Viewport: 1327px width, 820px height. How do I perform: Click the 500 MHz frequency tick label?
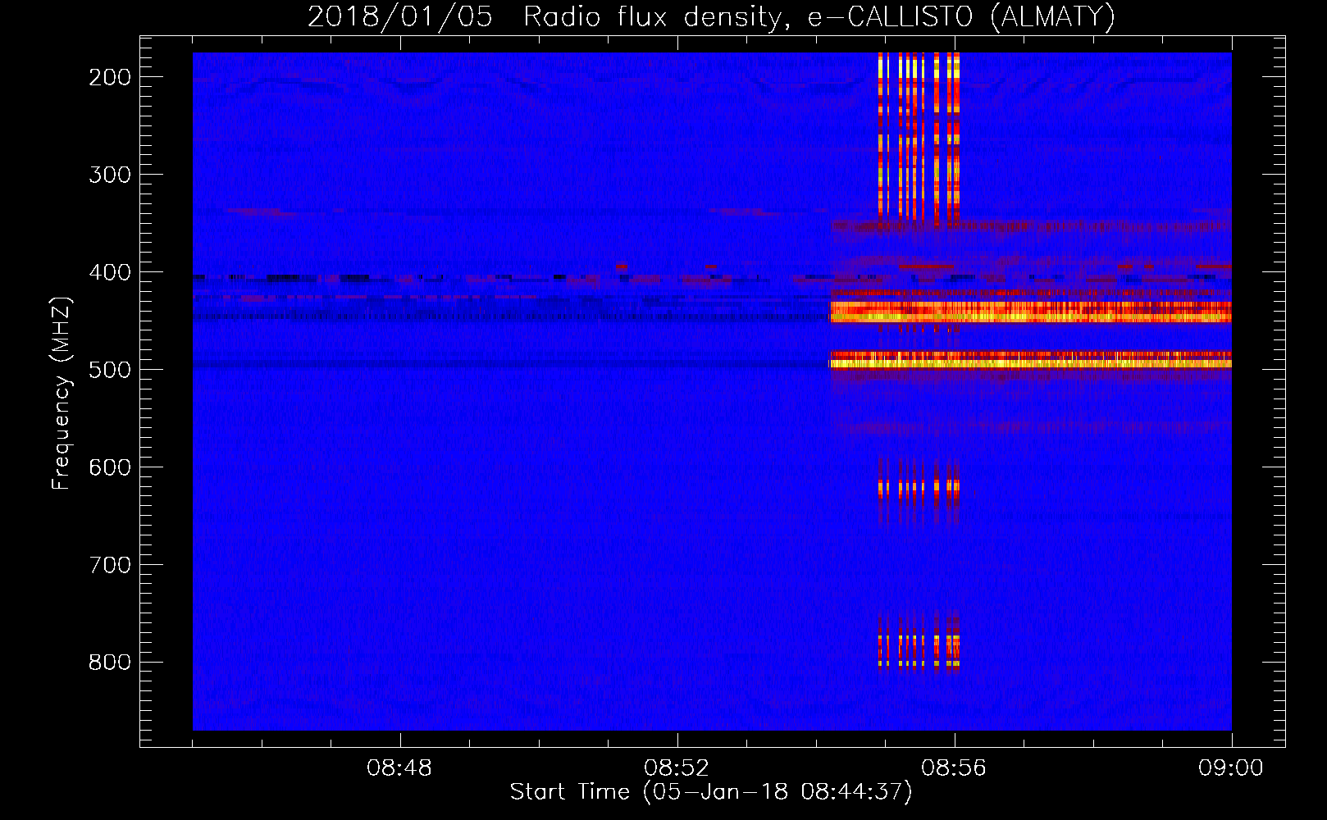click(110, 370)
